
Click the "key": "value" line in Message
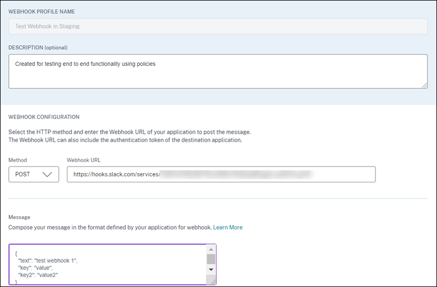[x=38, y=268]
